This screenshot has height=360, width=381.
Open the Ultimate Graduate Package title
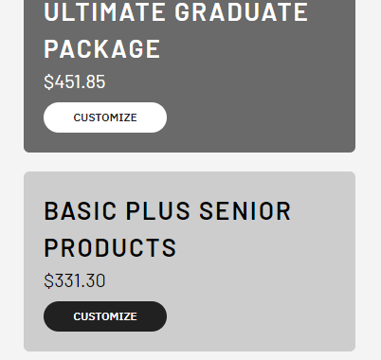coord(175,30)
